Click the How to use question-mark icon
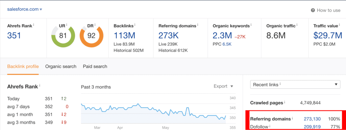 tap(313, 10)
